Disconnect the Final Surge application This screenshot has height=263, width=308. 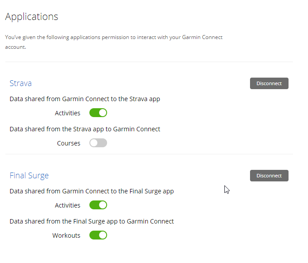pyautogui.click(x=269, y=176)
